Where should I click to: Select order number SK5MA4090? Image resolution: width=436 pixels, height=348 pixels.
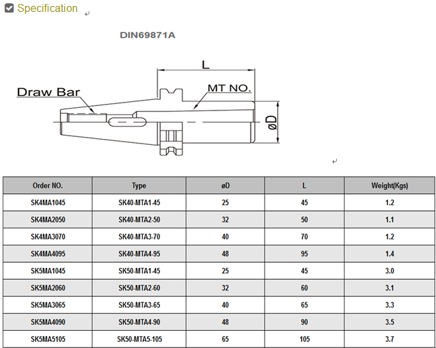tap(48, 322)
